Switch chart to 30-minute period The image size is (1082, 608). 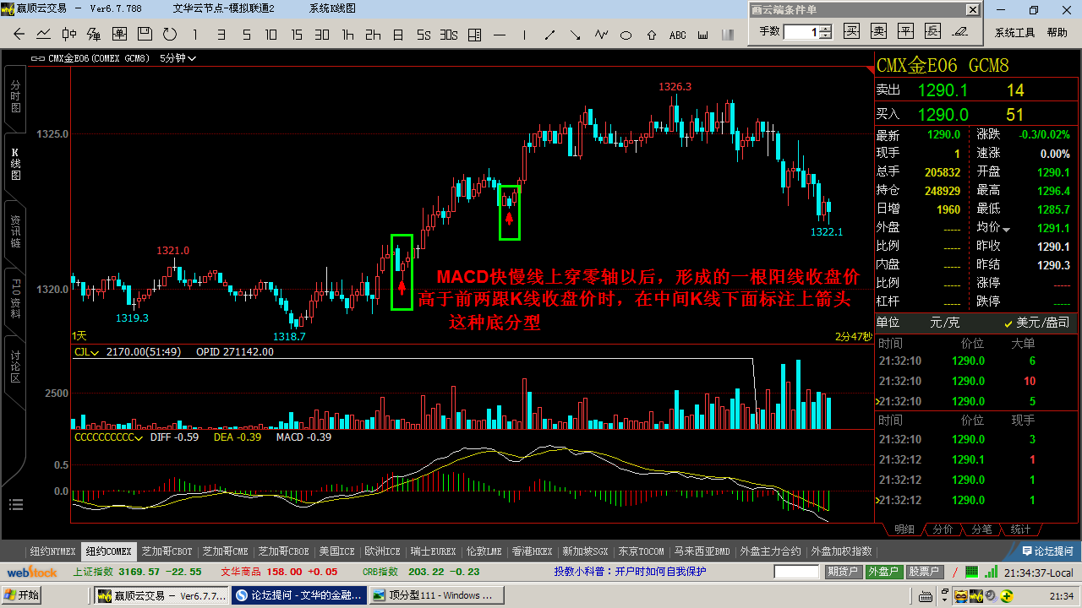[322, 35]
